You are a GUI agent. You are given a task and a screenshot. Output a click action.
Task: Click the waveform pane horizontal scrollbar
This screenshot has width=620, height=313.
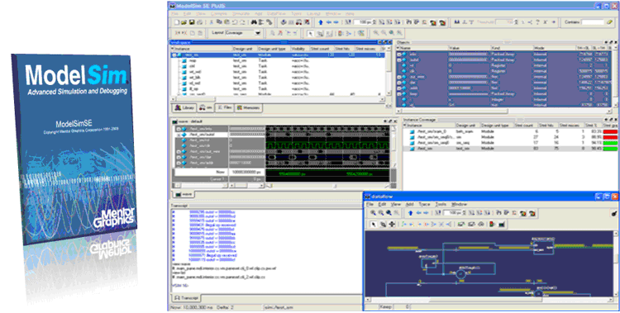click(327, 186)
